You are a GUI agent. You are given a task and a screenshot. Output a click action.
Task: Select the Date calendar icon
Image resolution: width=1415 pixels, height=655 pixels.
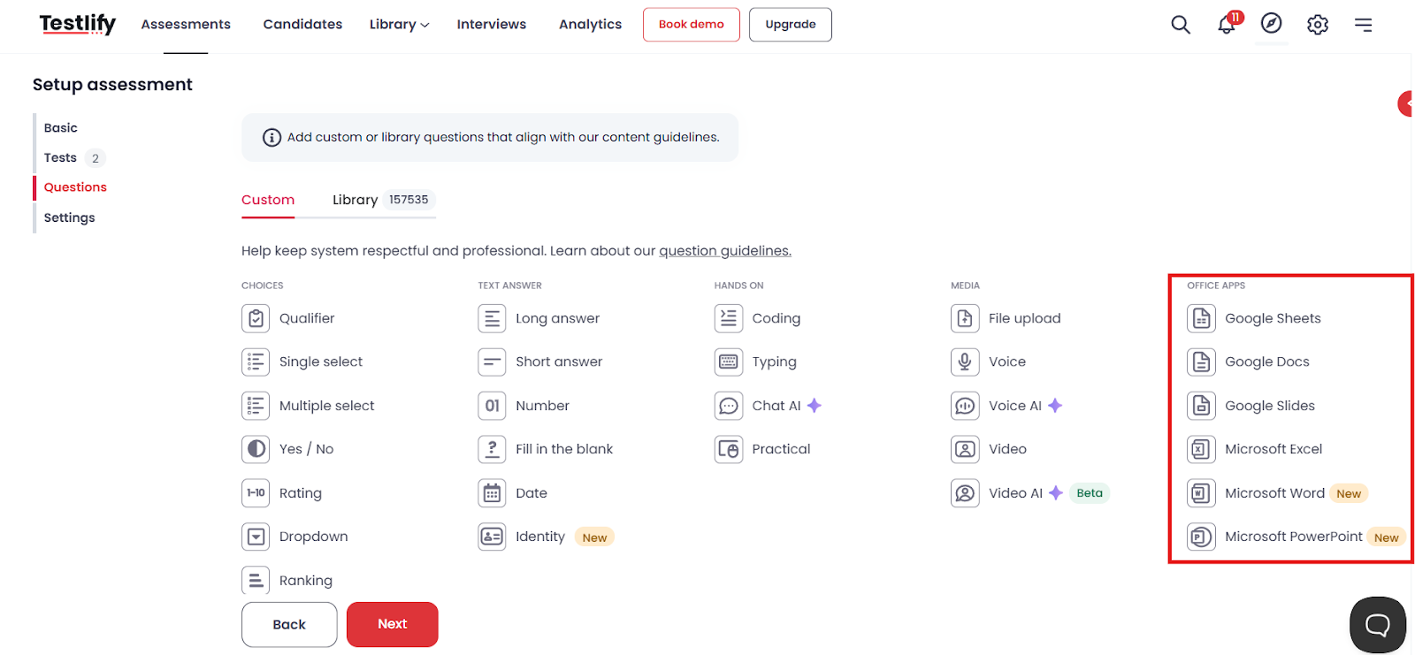click(492, 493)
